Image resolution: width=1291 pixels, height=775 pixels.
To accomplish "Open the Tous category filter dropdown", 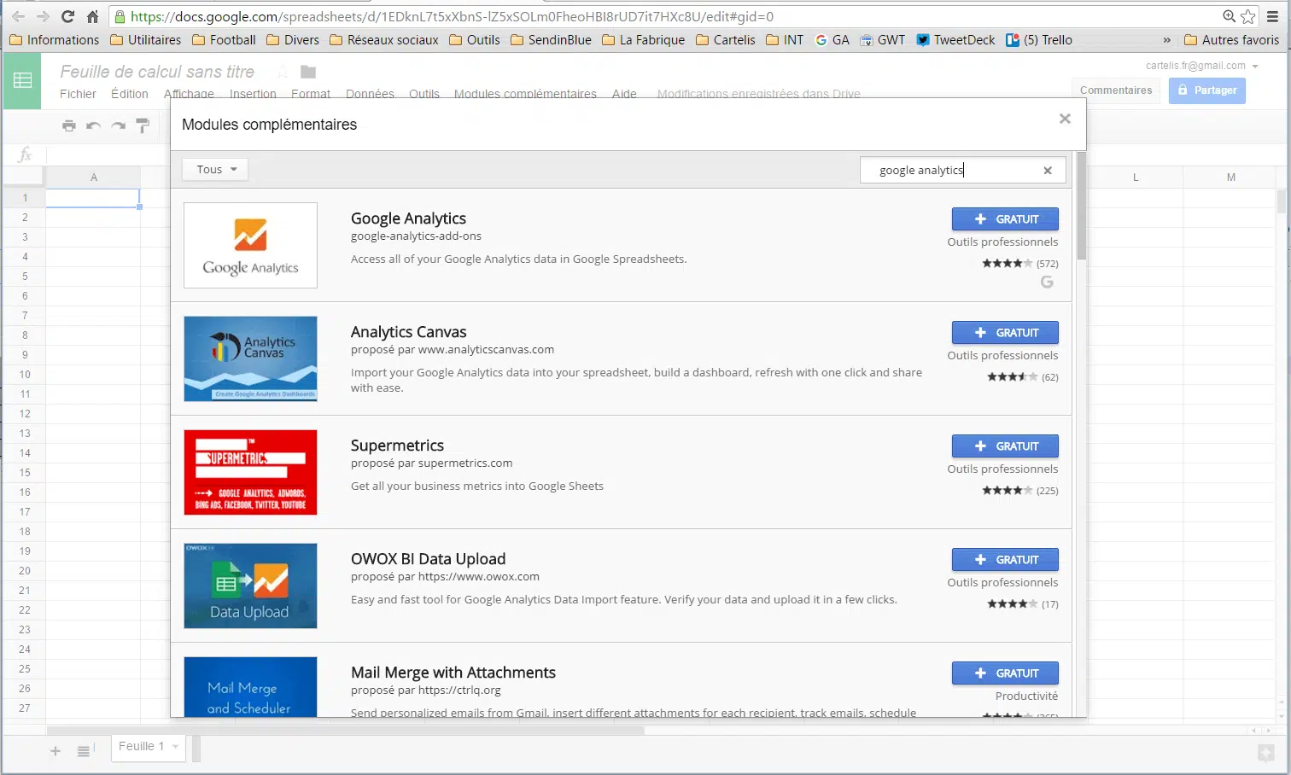I will 215,169.
